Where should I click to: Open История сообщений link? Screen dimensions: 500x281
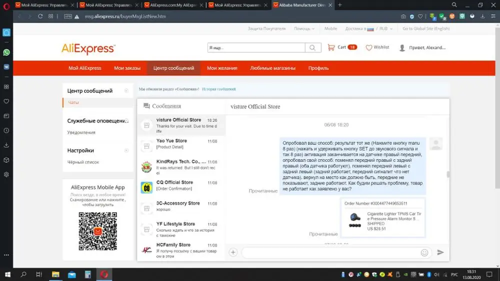(219, 89)
